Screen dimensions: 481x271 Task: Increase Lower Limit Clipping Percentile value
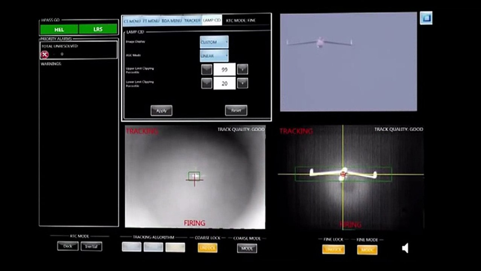pos(242,83)
